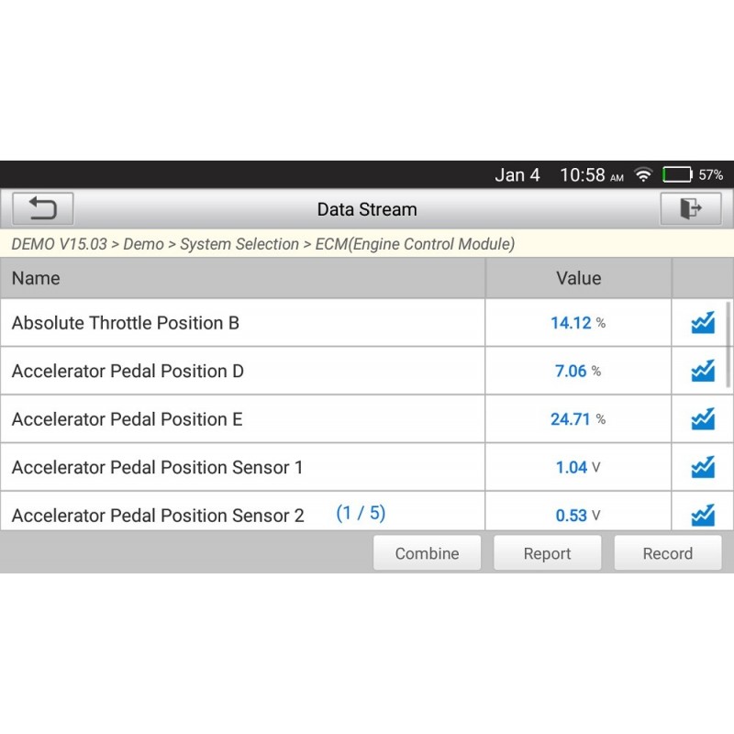
Task: Tap the 24.71 % value cell
Action: click(578, 419)
